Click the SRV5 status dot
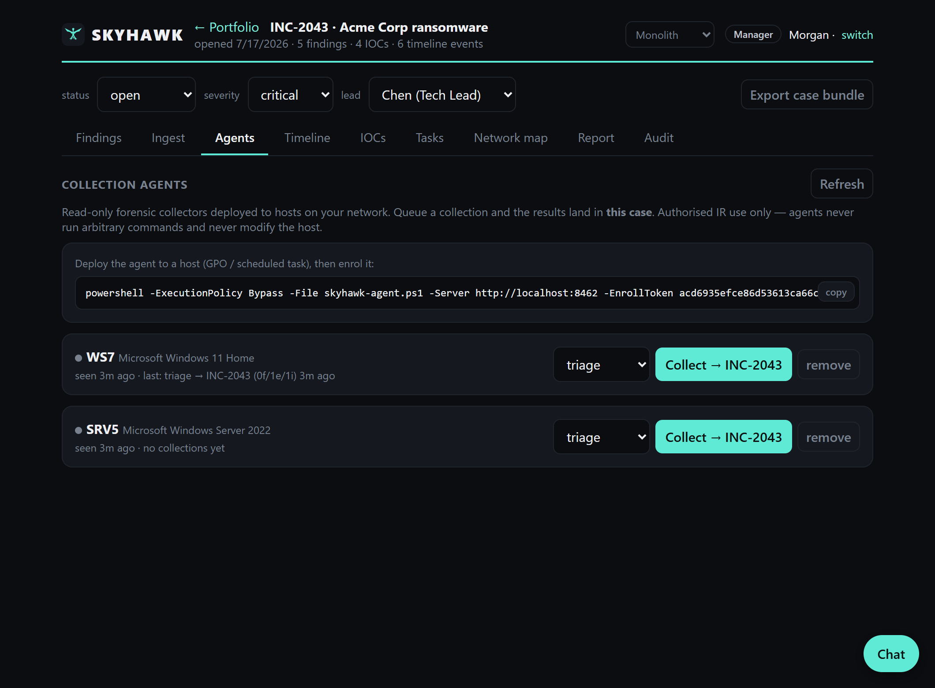The height and width of the screenshot is (688, 935). (x=79, y=430)
